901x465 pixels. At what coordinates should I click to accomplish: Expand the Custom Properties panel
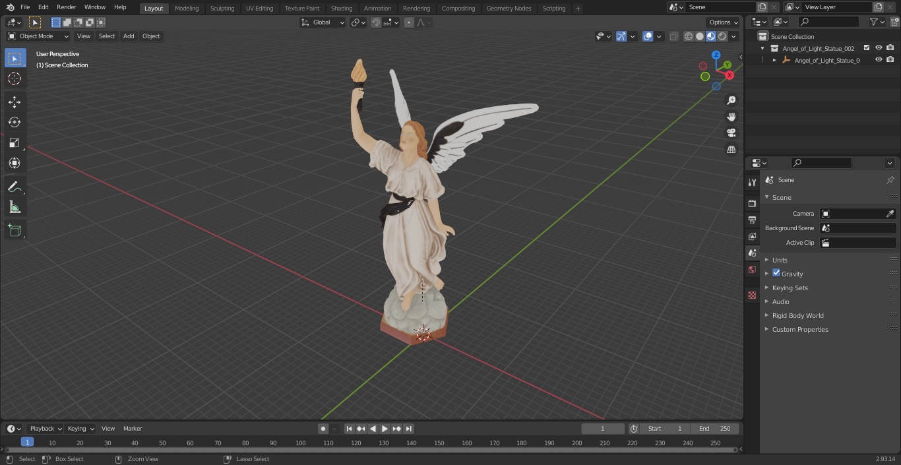pos(800,329)
